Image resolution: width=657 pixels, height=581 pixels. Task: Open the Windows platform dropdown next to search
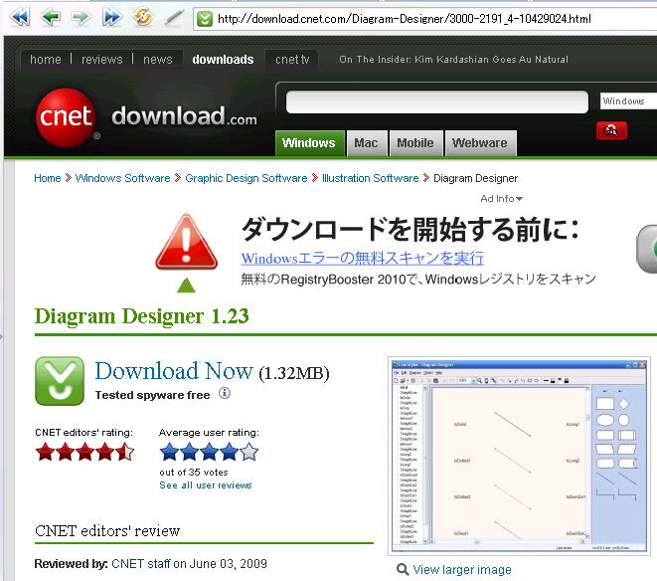628,101
